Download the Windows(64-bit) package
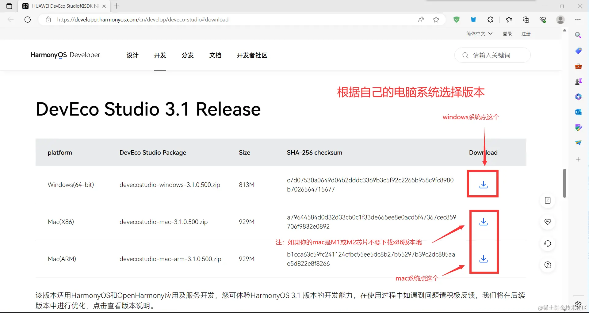This screenshot has height=313, width=589. click(x=483, y=185)
